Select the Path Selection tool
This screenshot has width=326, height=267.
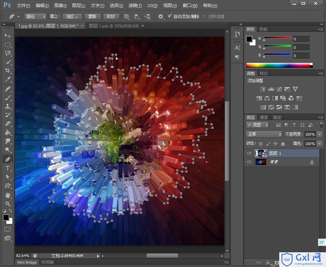7,177
